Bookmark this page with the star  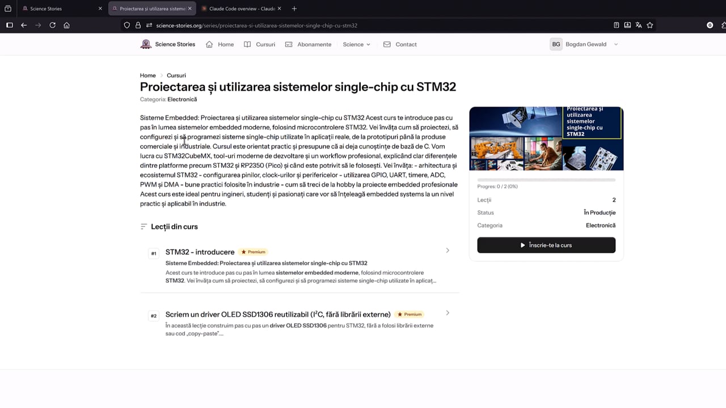(x=650, y=25)
